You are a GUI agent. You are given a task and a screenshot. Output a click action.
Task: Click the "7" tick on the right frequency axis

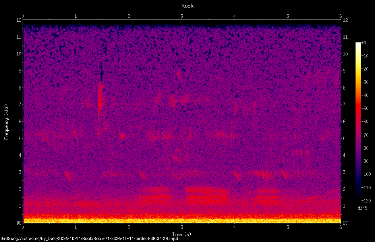344,105
